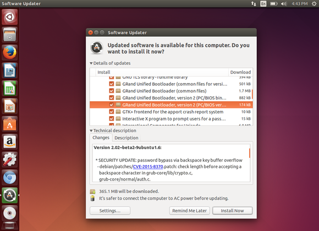
Task: Click the Download column header
Action: [x=240, y=72]
